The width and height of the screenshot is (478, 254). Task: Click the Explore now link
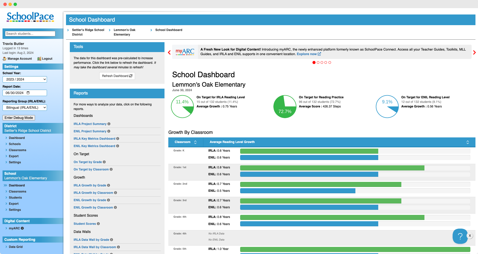(x=309, y=54)
